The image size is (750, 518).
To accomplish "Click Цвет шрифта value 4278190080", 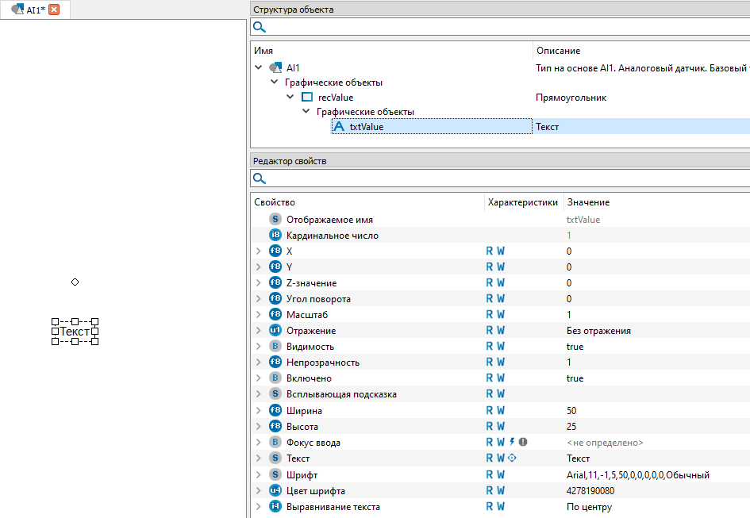I will point(590,490).
